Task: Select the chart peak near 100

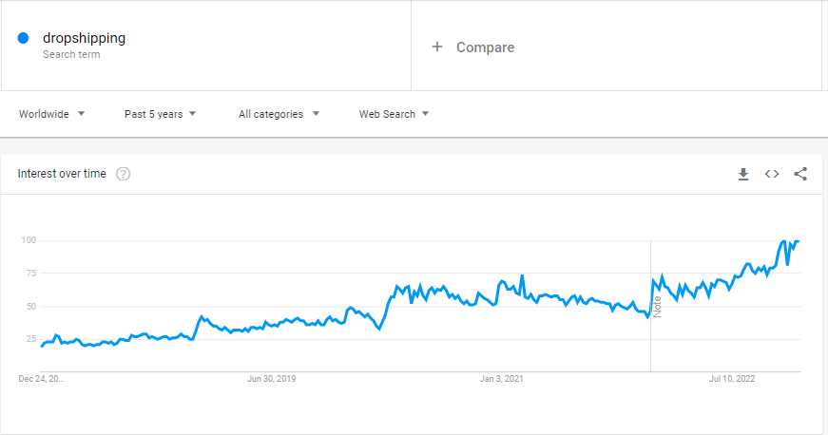Action: pyautogui.click(x=783, y=241)
